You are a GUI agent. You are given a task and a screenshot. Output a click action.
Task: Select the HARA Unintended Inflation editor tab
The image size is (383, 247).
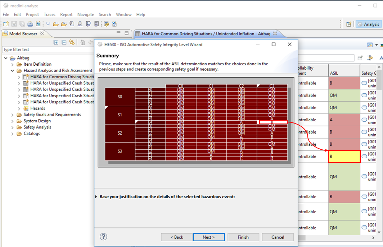(206, 34)
